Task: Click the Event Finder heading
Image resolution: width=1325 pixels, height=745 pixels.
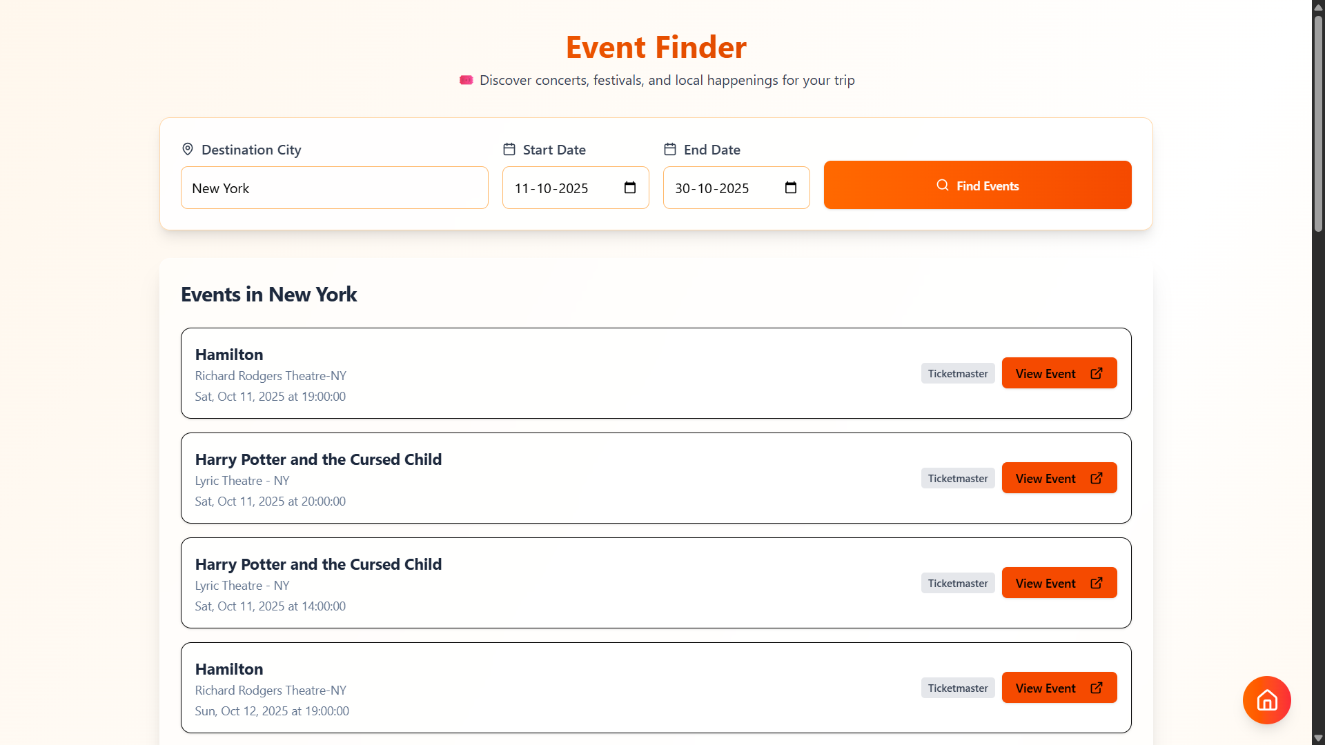Action: [656, 47]
